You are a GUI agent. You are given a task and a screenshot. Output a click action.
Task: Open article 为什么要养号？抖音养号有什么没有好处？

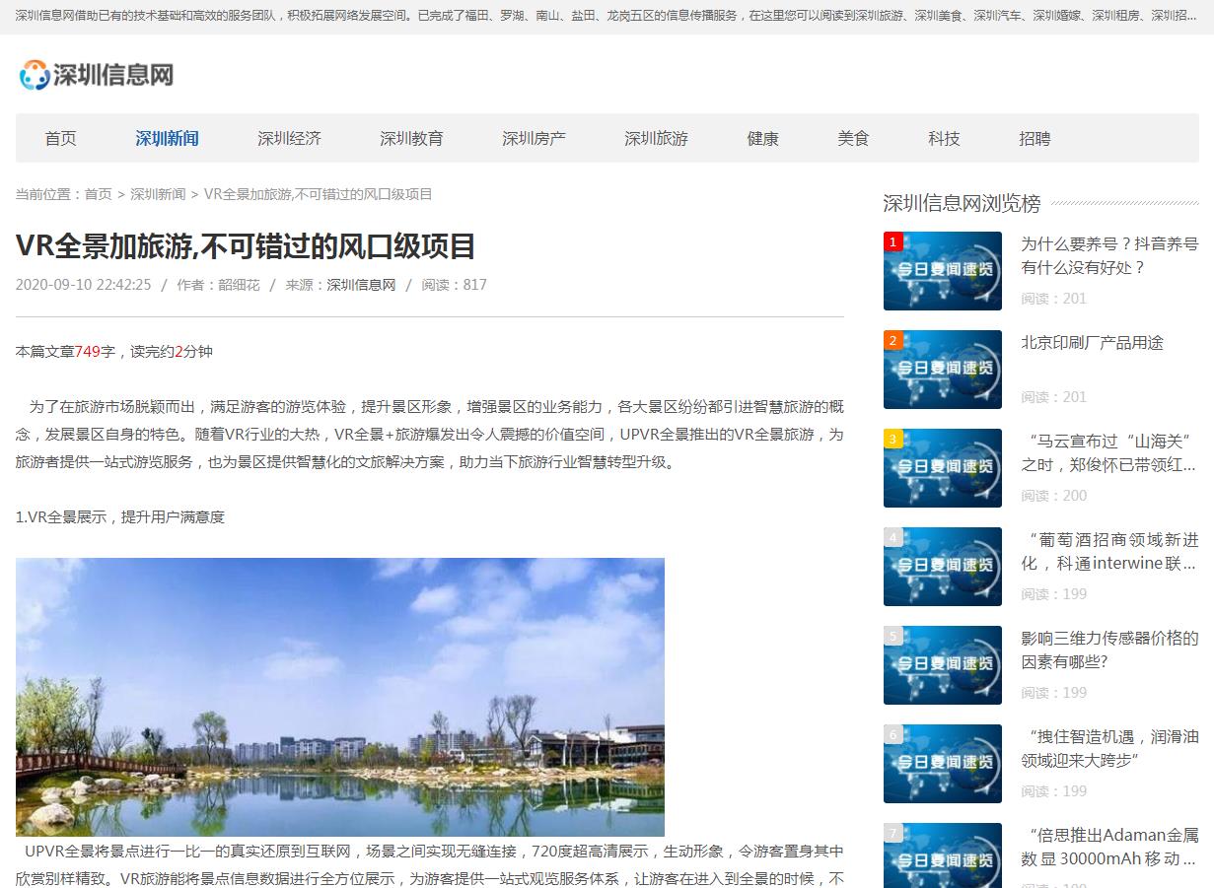1109,255
